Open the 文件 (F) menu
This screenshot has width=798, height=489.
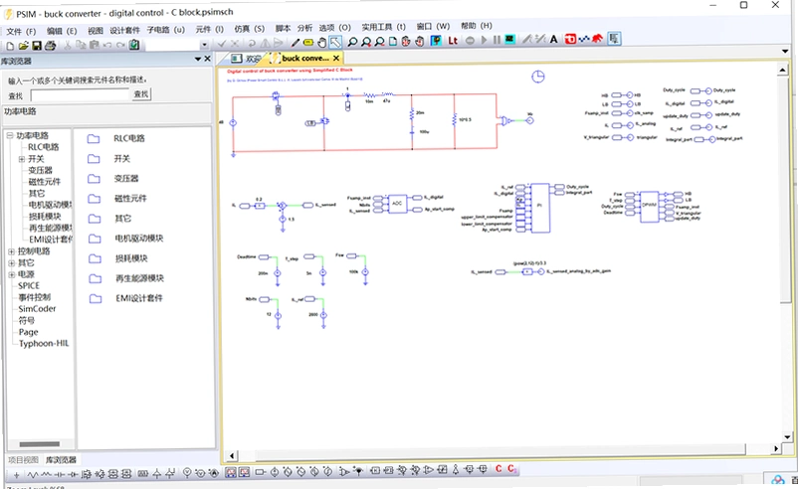[20, 32]
